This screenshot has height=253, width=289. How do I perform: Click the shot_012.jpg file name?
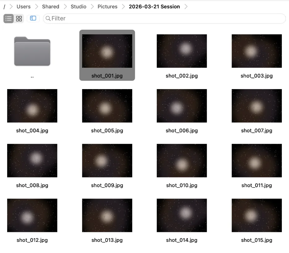tap(32, 240)
